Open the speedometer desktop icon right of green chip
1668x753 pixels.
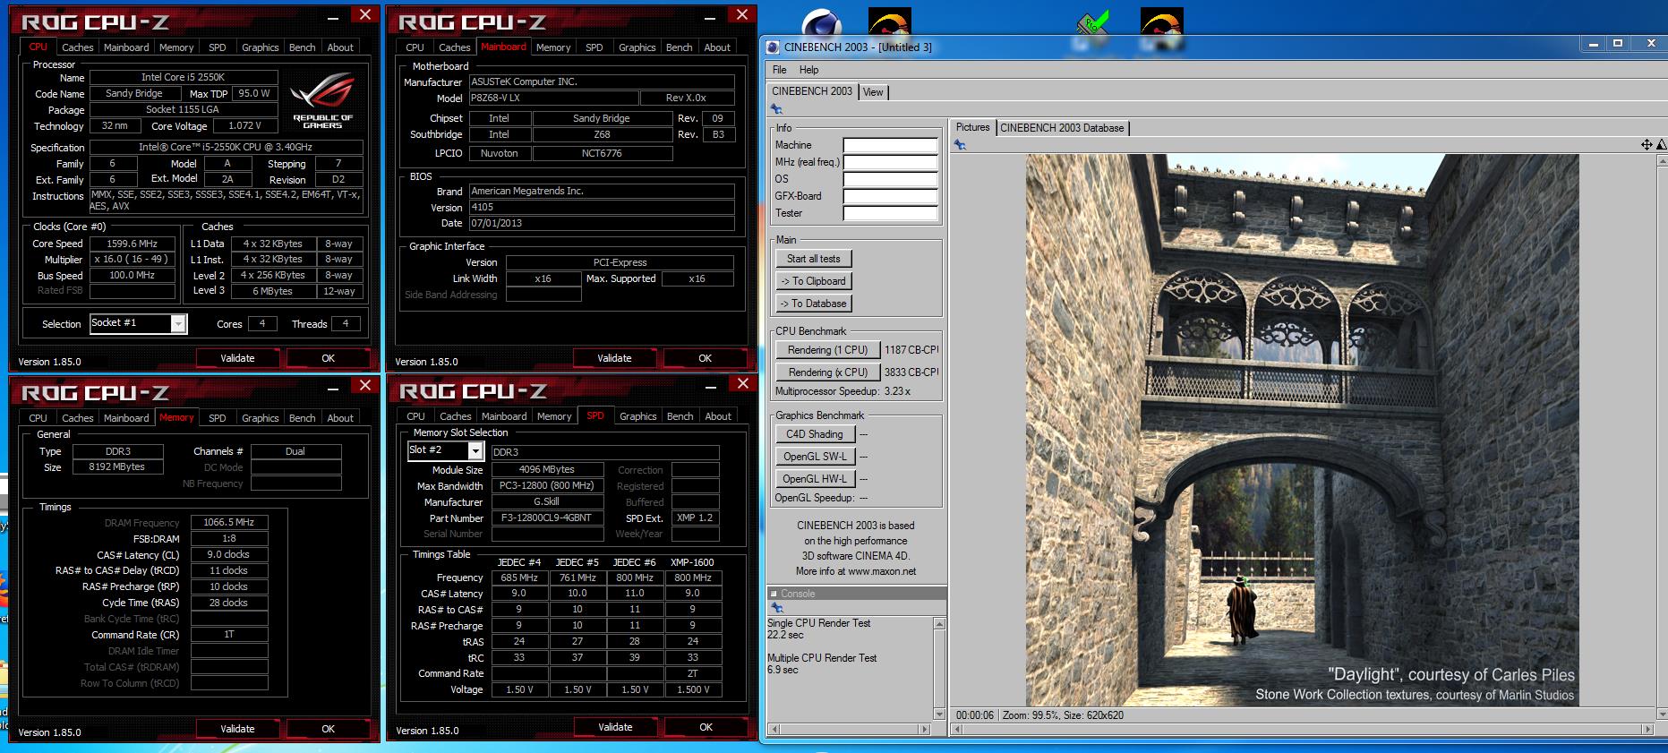point(1161,21)
